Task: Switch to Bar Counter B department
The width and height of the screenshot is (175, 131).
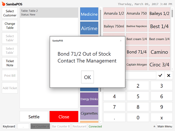Action: click(61, 126)
